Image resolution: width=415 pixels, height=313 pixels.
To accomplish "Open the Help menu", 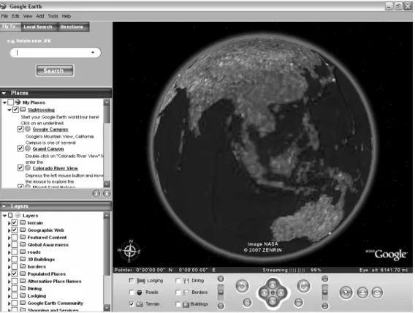I will click(x=66, y=16).
